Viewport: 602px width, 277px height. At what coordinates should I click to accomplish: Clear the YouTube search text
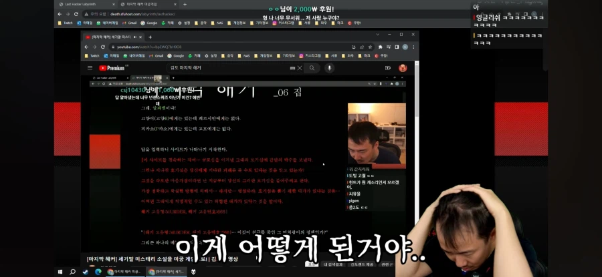tap(300, 68)
